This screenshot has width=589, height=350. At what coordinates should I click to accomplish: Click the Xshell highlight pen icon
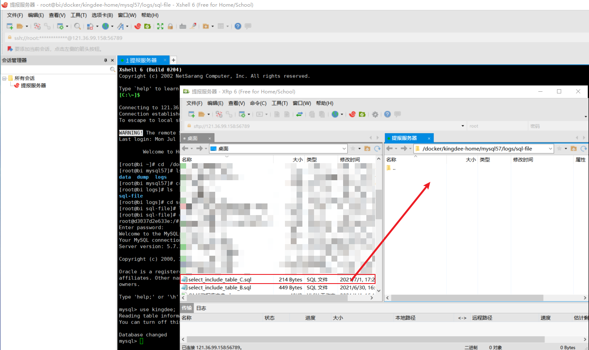point(193,26)
